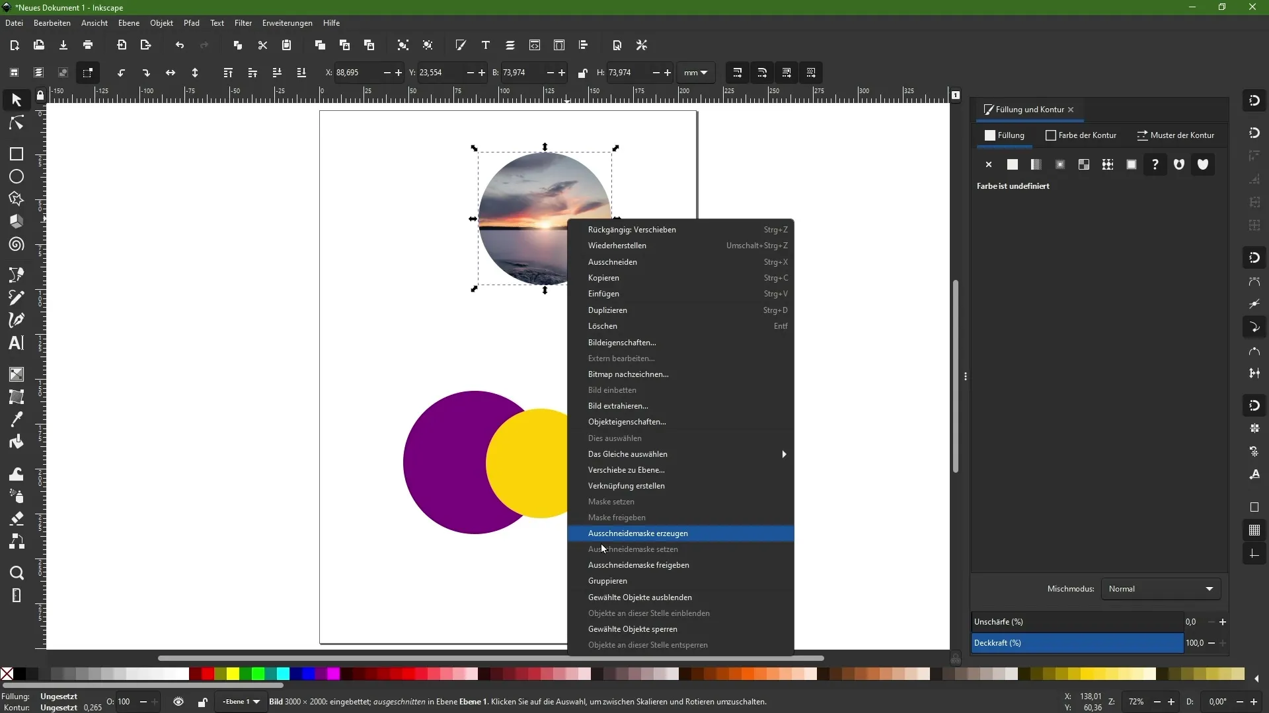Viewport: 1269px width, 713px height.
Task: Select the Text tool
Action: [x=17, y=343]
